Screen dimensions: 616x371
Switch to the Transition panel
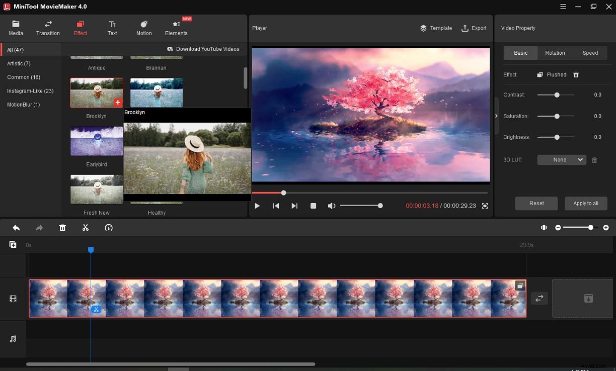[x=48, y=27]
